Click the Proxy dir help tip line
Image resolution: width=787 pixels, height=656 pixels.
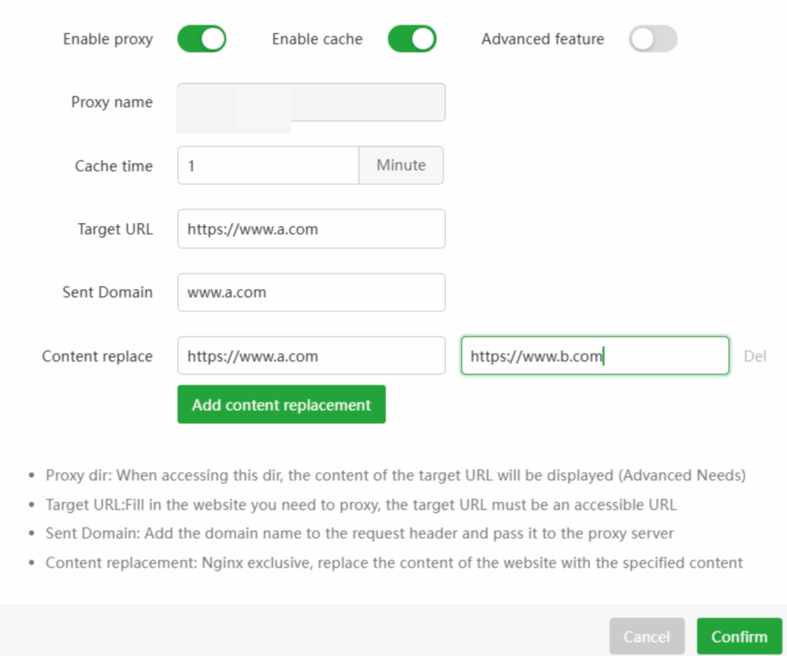point(395,475)
